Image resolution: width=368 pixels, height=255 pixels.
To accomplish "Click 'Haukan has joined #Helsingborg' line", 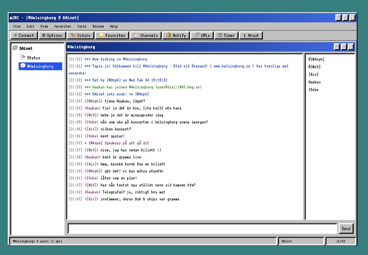I will [x=143, y=87].
